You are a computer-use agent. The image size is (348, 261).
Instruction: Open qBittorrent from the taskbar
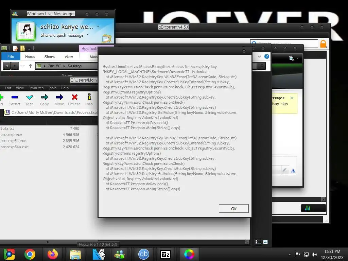(144, 254)
